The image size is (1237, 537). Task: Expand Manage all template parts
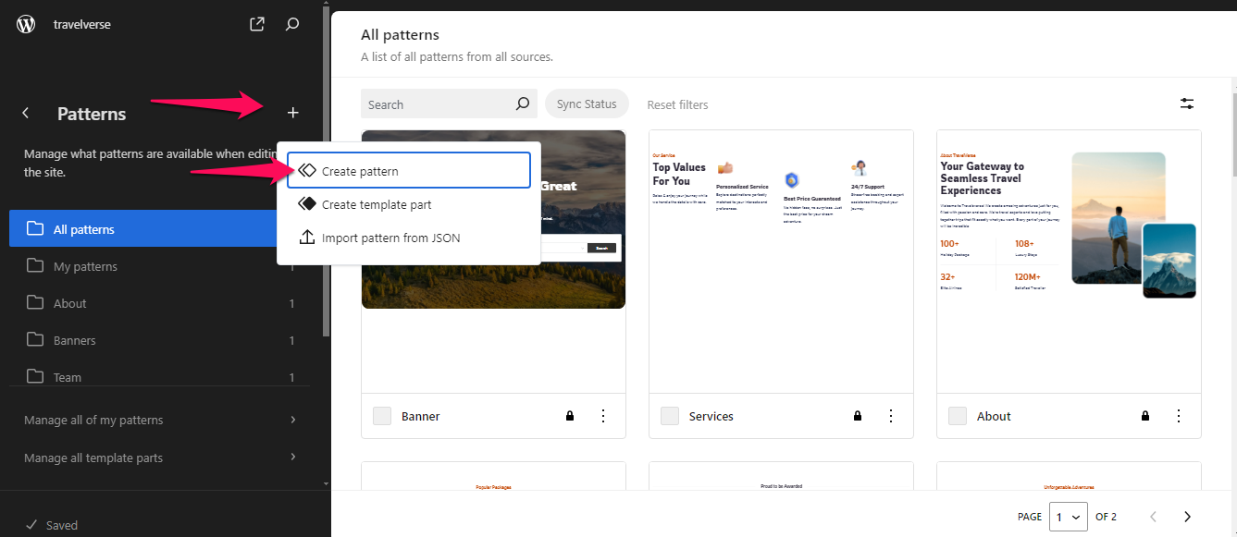[93, 458]
